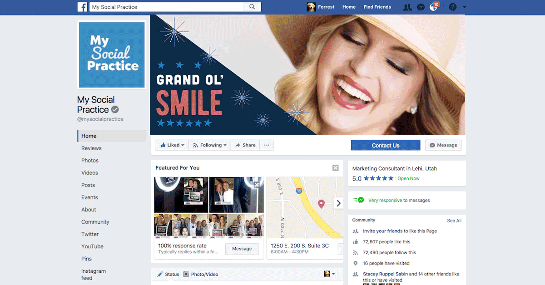Dismiss the Featured For You panel

[335, 167]
